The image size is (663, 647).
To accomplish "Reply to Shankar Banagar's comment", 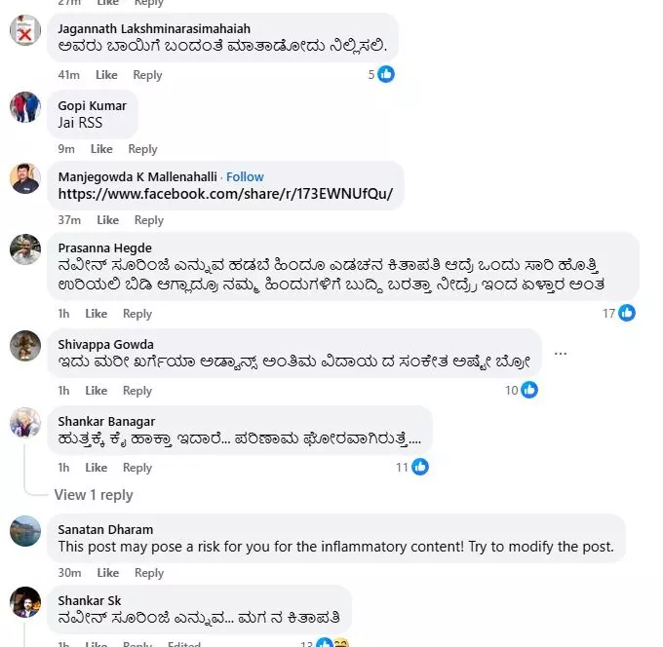I will pos(137,468).
